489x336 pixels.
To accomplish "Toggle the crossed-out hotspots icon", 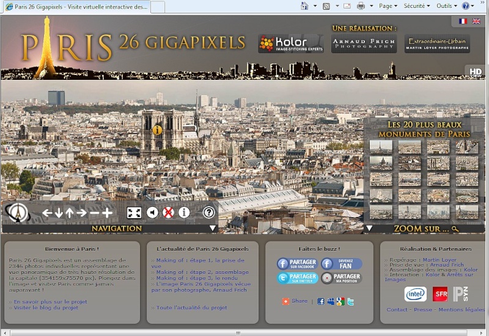I will tap(168, 213).
